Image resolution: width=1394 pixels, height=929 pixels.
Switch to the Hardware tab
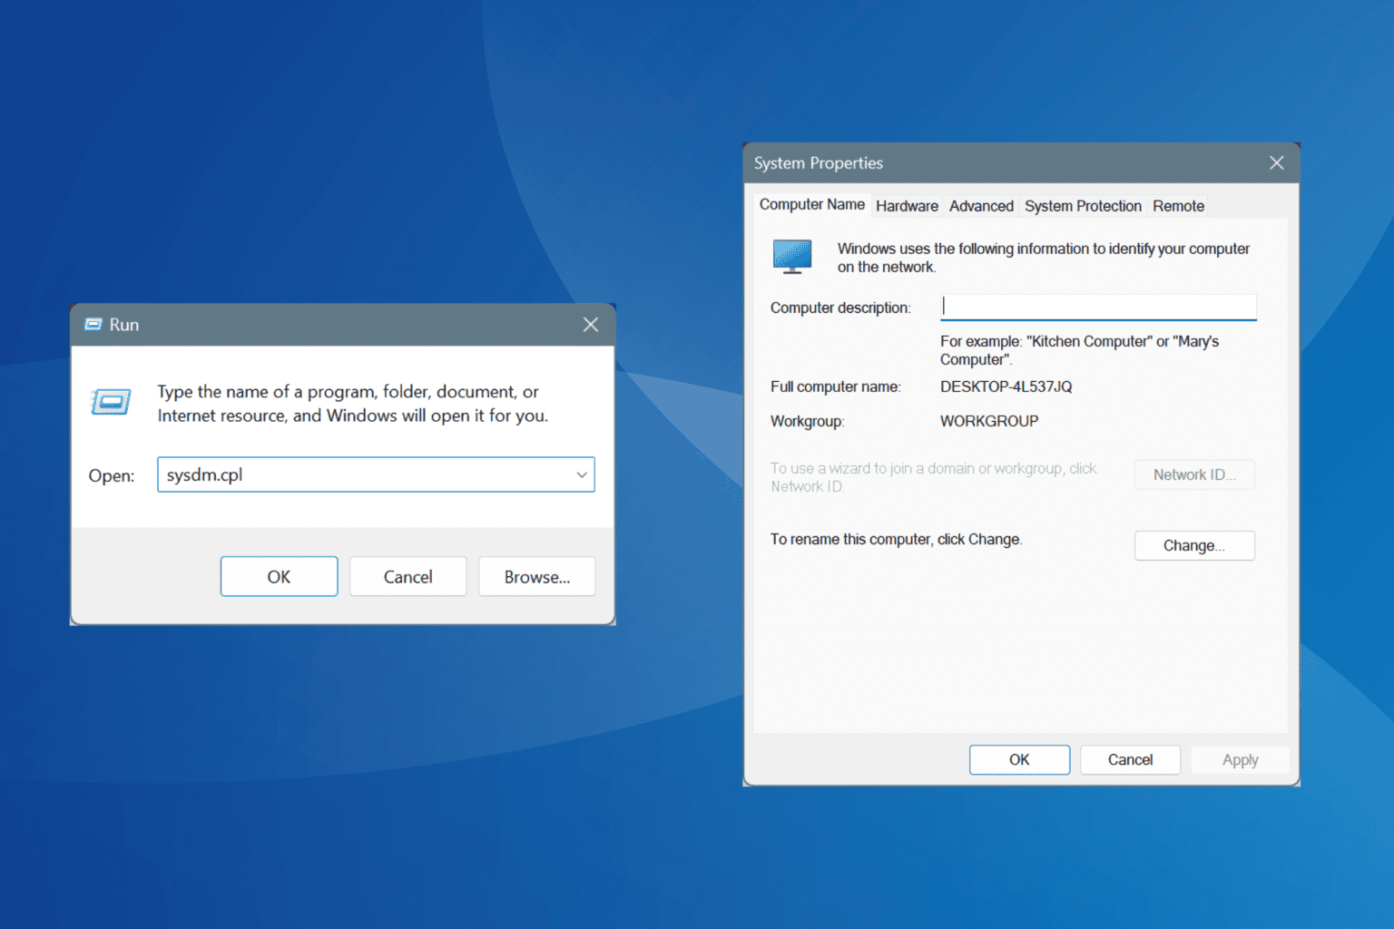pyautogui.click(x=907, y=206)
